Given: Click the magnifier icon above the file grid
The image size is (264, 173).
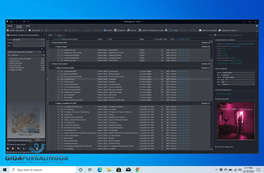Looking at the screenshot, I should [x=211, y=35].
